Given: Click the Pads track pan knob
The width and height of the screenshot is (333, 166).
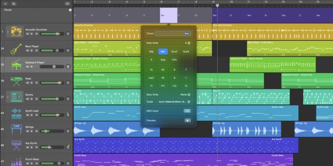Looking at the screenshot, I should [x=68, y=83].
